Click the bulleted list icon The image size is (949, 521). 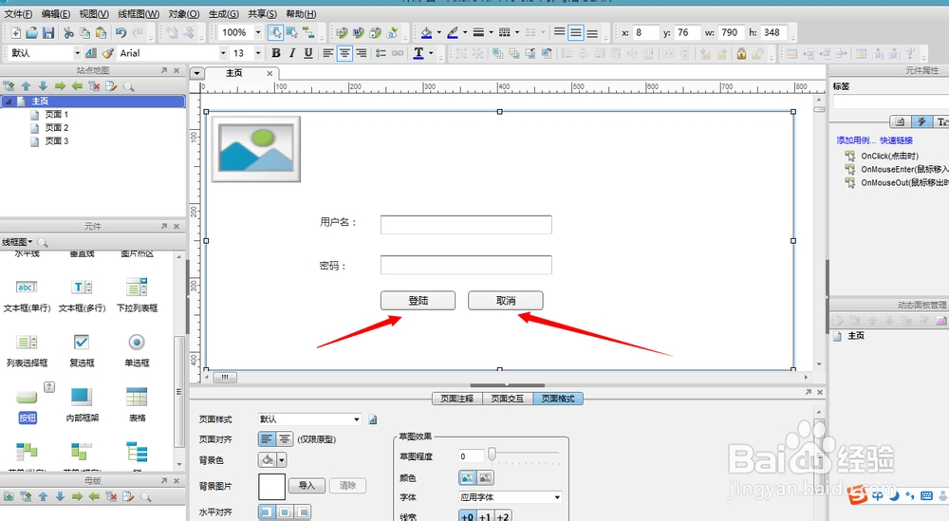click(381, 53)
